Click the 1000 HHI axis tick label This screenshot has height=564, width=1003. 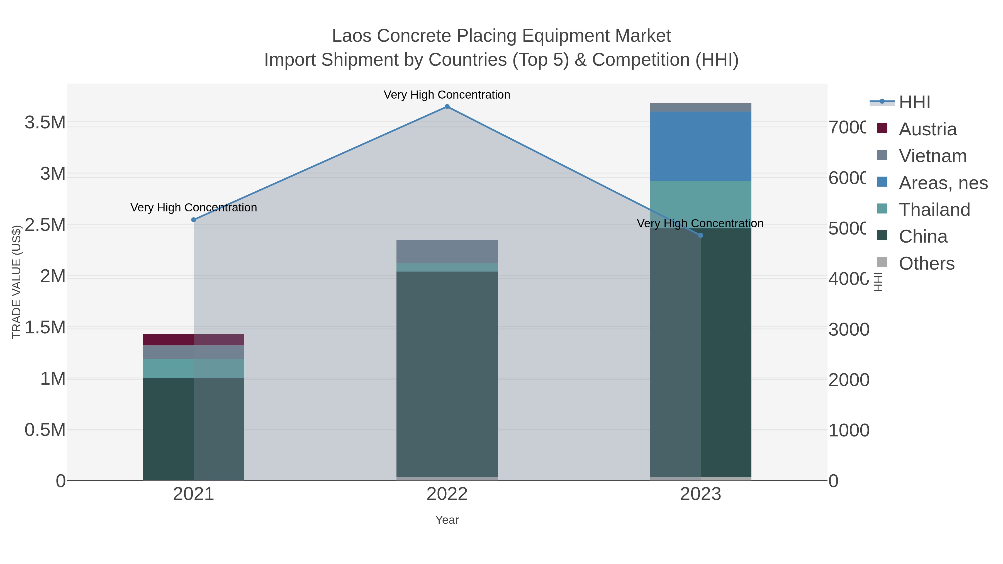pos(849,431)
